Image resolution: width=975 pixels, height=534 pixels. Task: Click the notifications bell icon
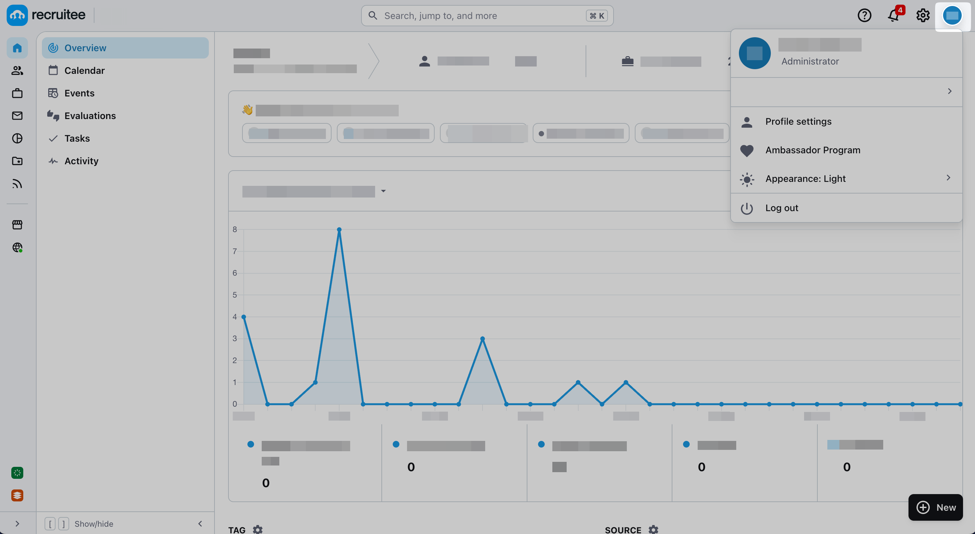click(894, 16)
